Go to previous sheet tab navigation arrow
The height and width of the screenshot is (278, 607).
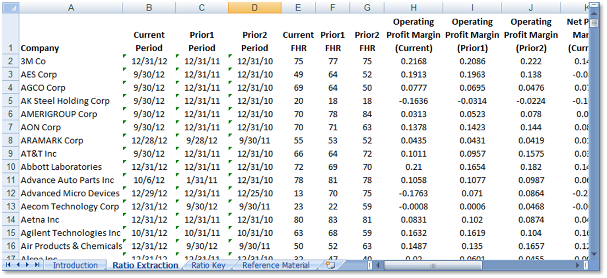click(18, 265)
